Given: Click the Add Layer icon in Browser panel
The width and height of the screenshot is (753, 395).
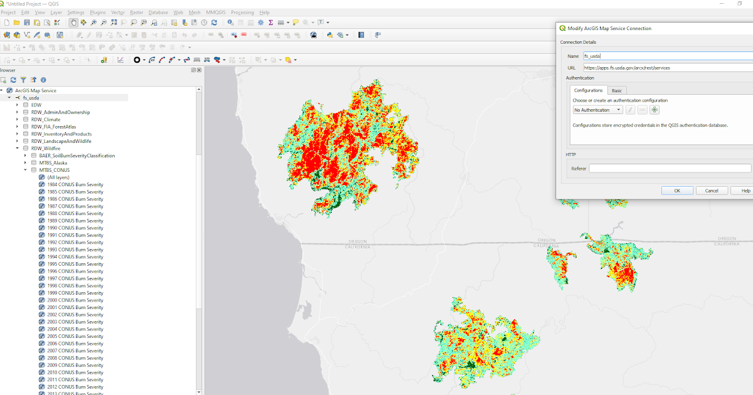Looking at the screenshot, I should click(x=3, y=80).
